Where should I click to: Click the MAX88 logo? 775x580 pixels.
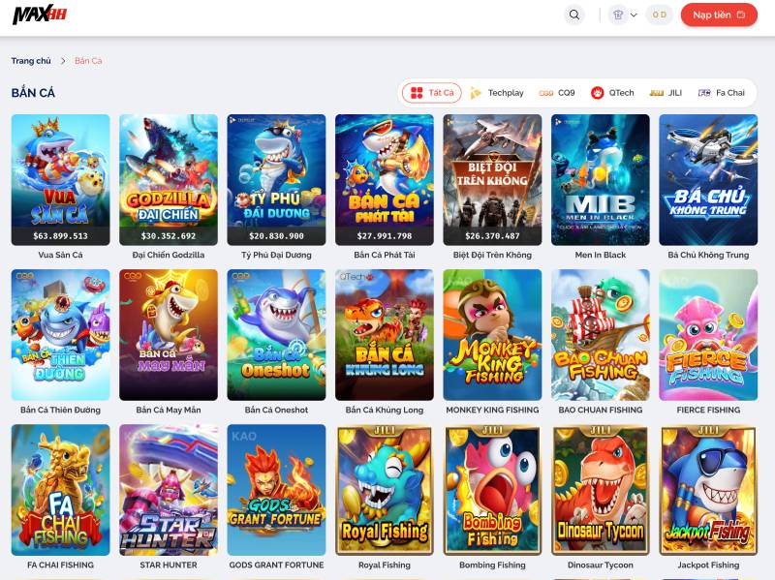(40, 15)
